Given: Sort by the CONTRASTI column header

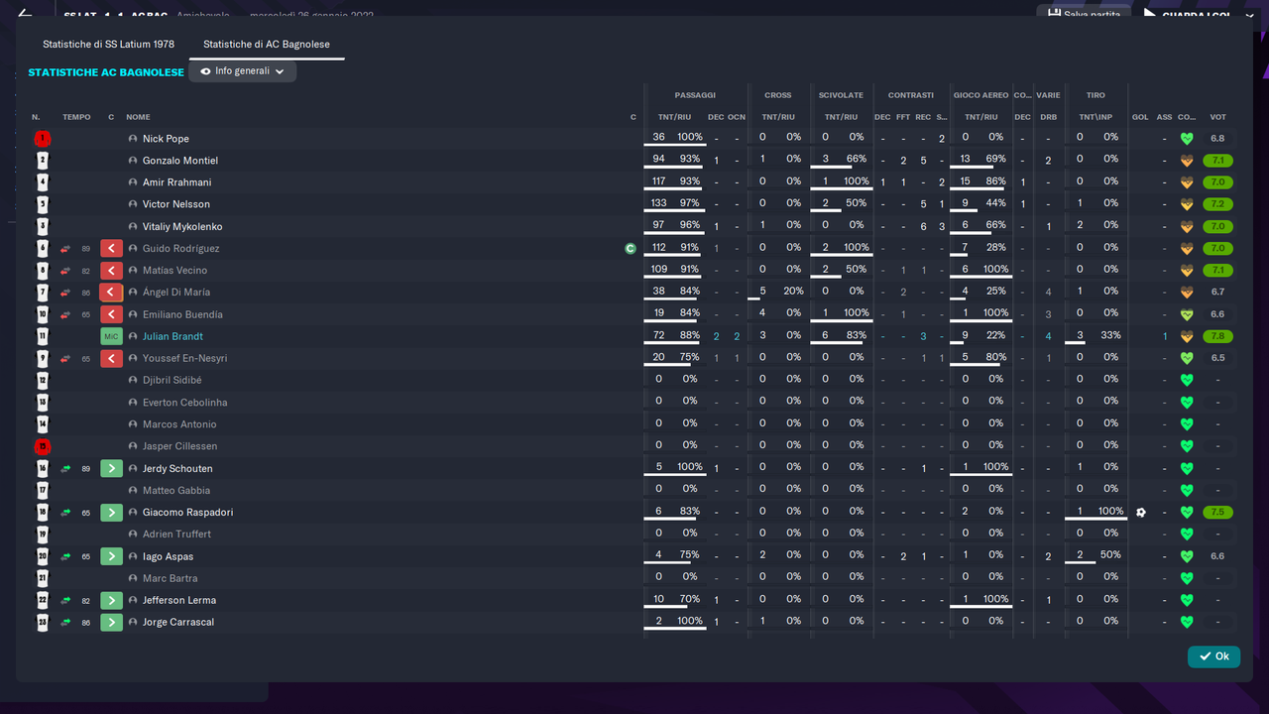Looking at the screenshot, I should pos(911,95).
